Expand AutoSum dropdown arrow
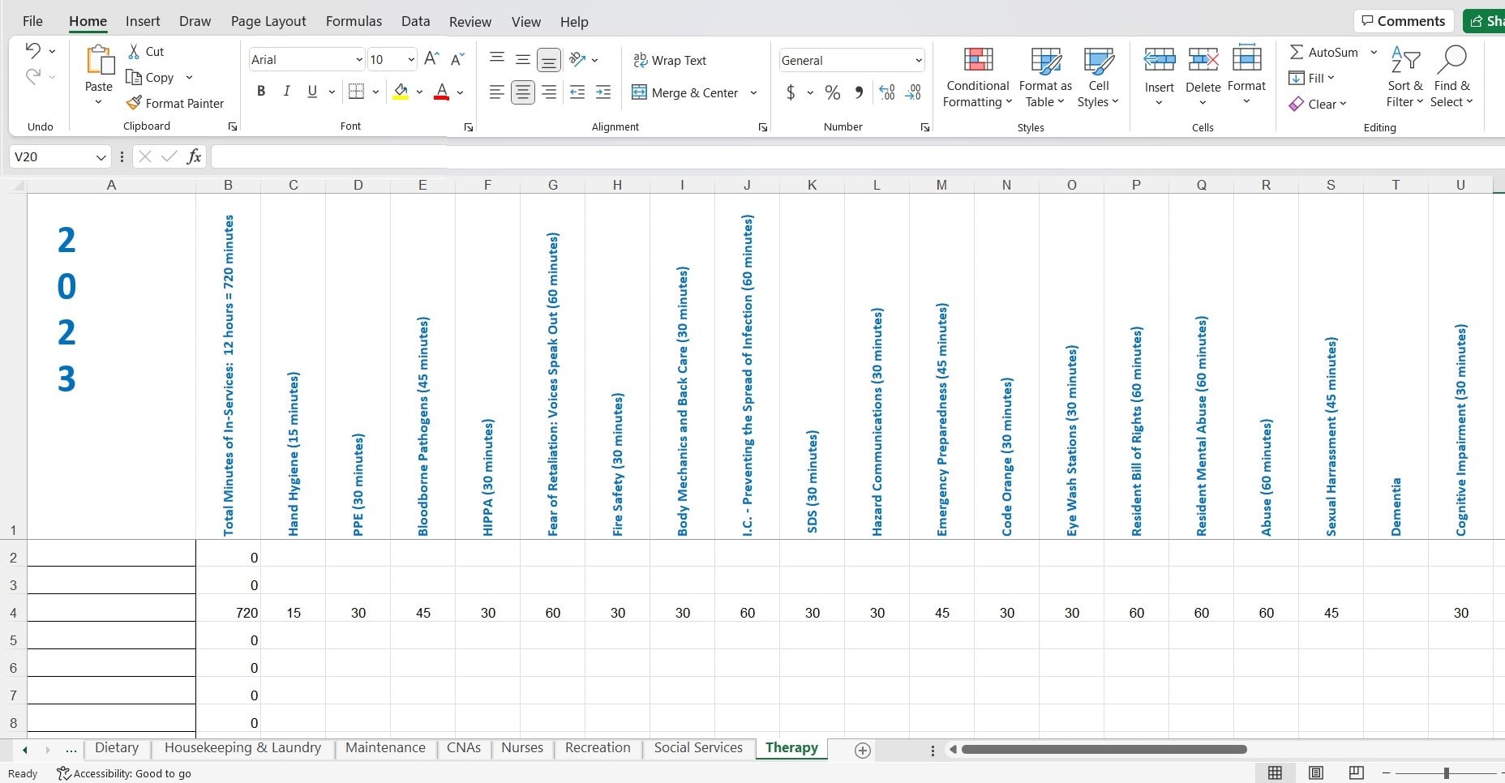This screenshot has width=1505, height=783. coord(1374,52)
